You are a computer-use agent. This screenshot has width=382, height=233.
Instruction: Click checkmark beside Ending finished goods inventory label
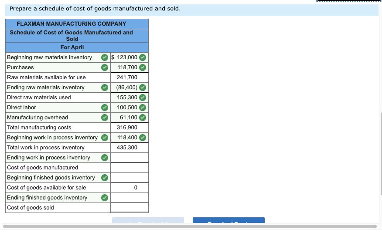(105, 197)
